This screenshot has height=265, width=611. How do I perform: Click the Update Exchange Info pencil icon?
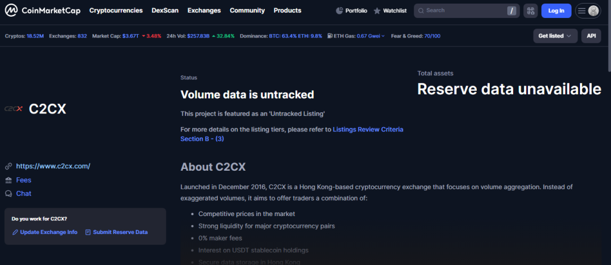click(15, 232)
